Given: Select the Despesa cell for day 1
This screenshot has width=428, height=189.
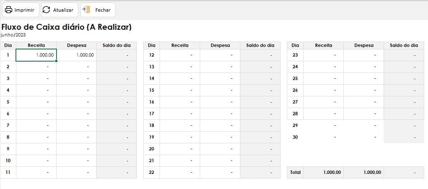Looking at the screenshot, I should point(76,55).
